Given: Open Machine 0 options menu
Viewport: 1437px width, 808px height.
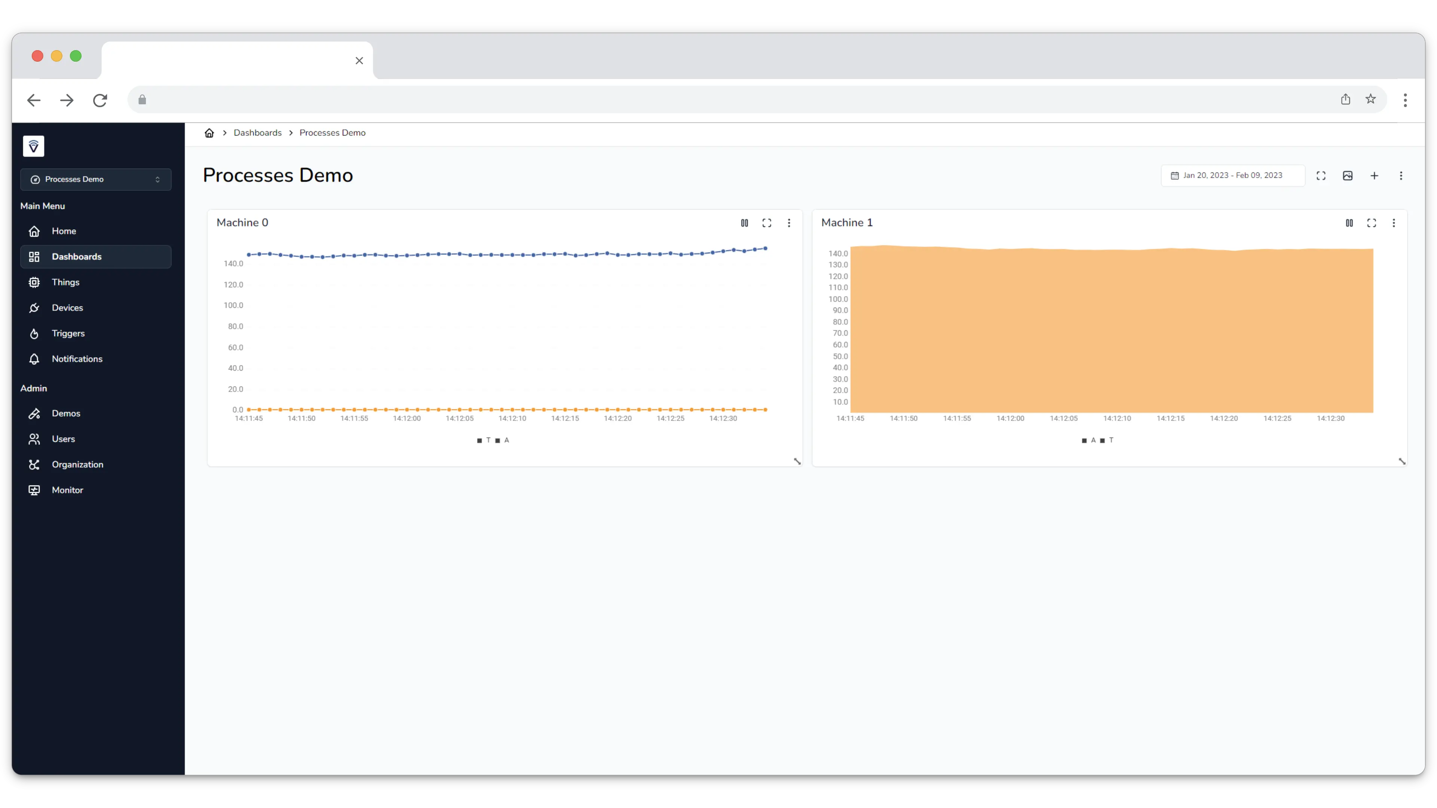Looking at the screenshot, I should pos(789,223).
